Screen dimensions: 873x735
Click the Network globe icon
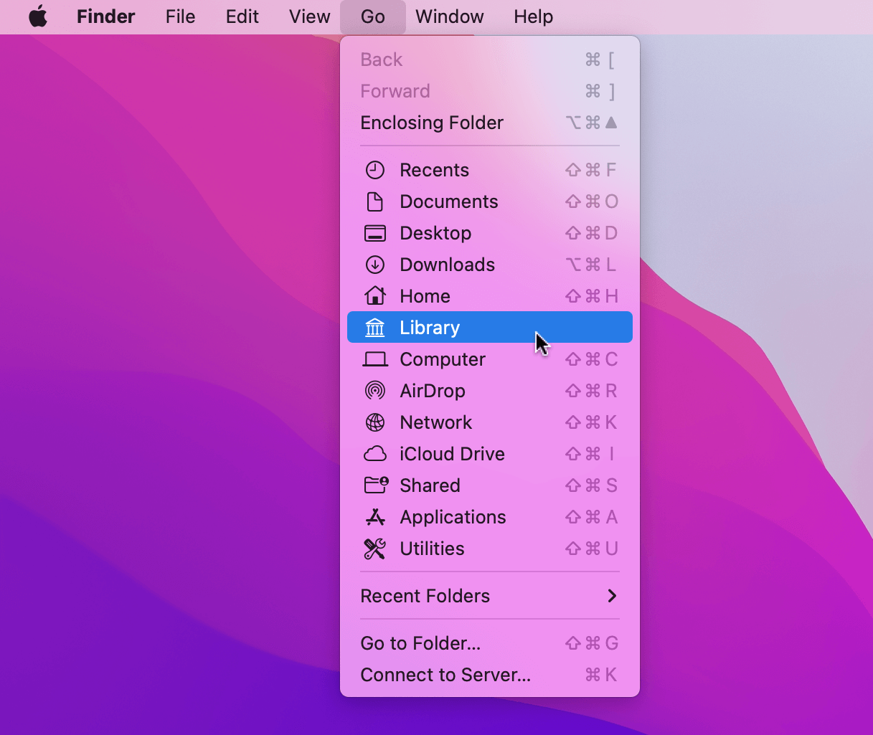(x=375, y=422)
